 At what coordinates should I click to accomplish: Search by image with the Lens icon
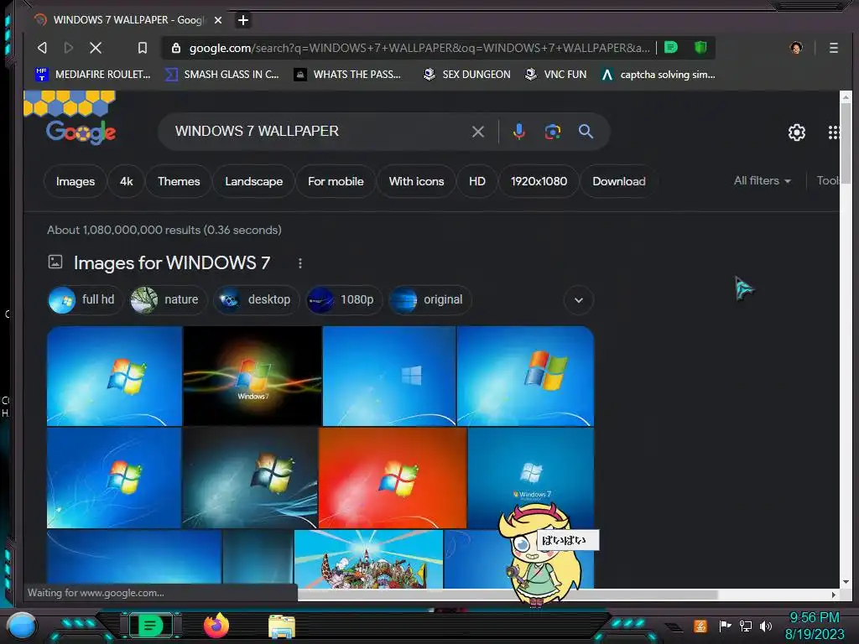[552, 132]
